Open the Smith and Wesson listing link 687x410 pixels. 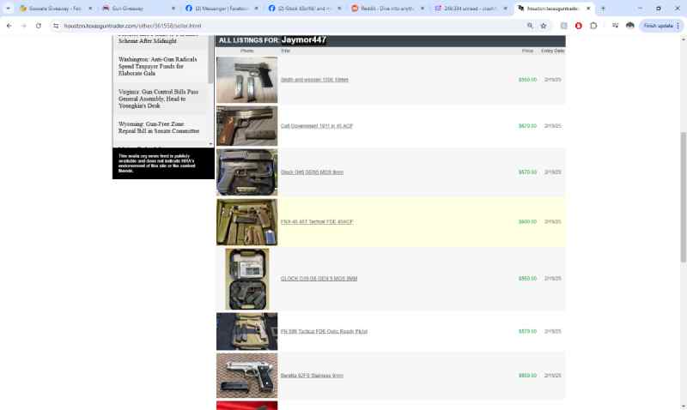pyautogui.click(x=314, y=80)
